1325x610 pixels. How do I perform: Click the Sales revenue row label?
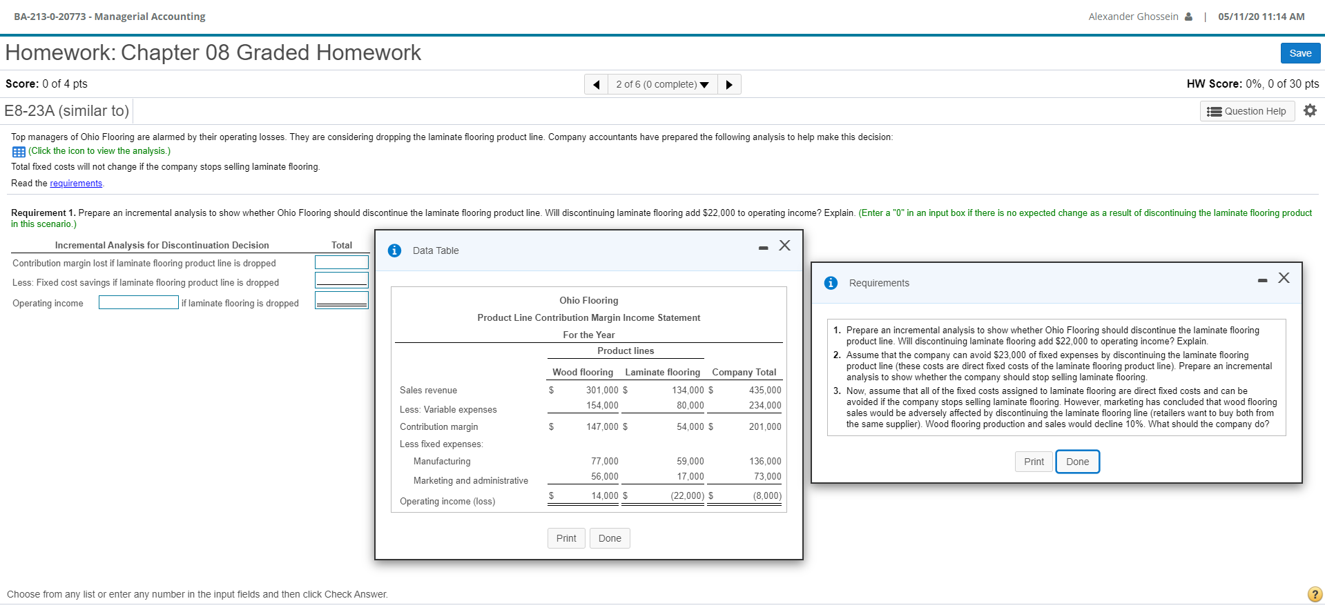click(428, 391)
